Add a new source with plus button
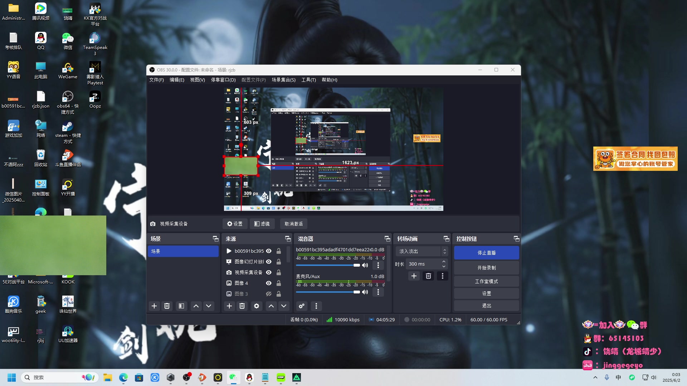 click(229, 306)
